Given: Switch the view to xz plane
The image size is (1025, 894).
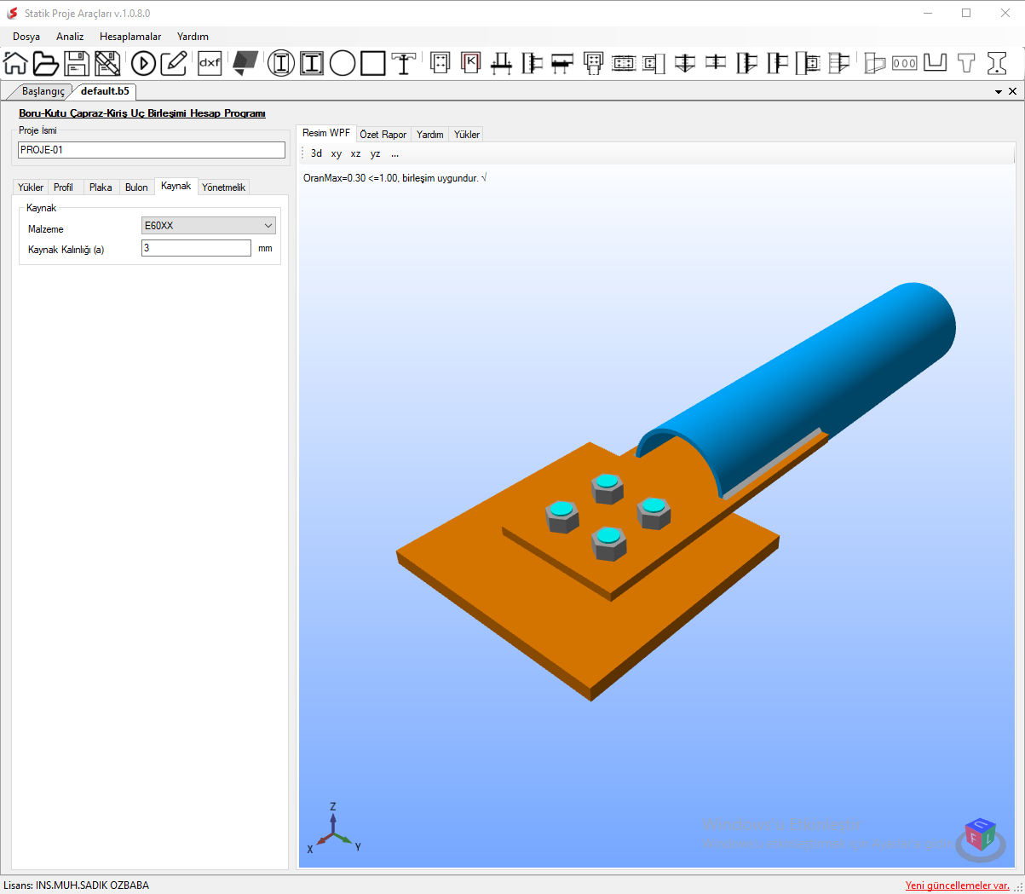Looking at the screenshot, I should pos(355,153).
